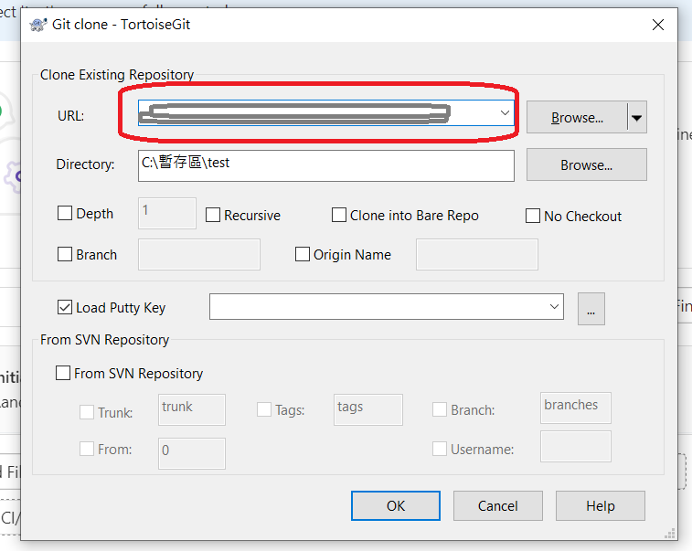Toggle the From revision checkbox
Viewport: 692px width, 551px height.
(87, 449)
